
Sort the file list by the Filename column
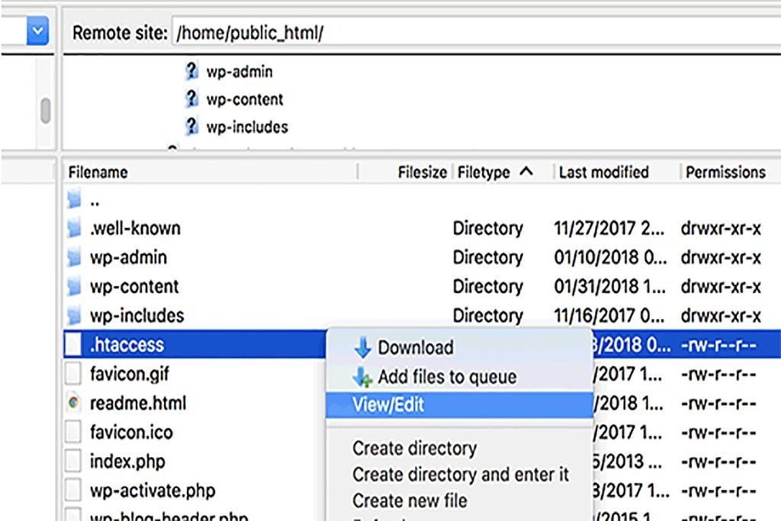click(x=98, y=172)
